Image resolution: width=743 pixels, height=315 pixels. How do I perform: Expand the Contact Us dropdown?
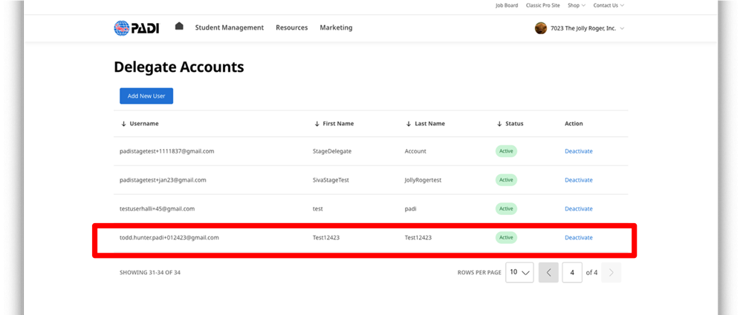[x=608, y=5]
